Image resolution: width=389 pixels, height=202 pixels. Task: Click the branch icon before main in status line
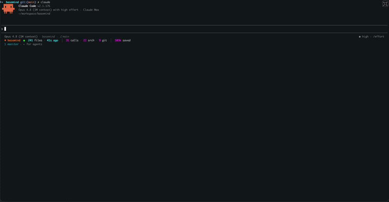61,37
